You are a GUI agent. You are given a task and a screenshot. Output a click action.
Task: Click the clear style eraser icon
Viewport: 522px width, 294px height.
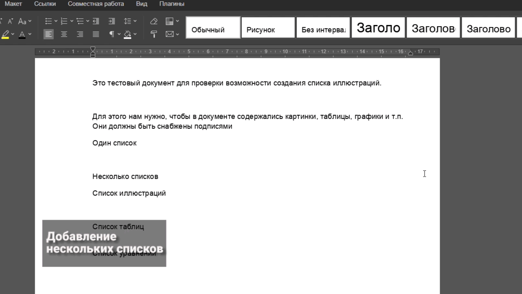click(x=154, y=21)
